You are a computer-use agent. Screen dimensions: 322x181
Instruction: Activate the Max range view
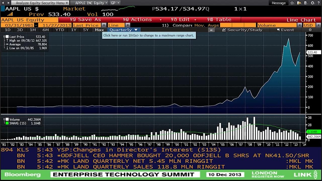tap(100, 30)
